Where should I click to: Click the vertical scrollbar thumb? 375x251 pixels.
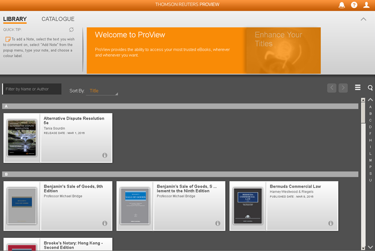tap(363, 113)
